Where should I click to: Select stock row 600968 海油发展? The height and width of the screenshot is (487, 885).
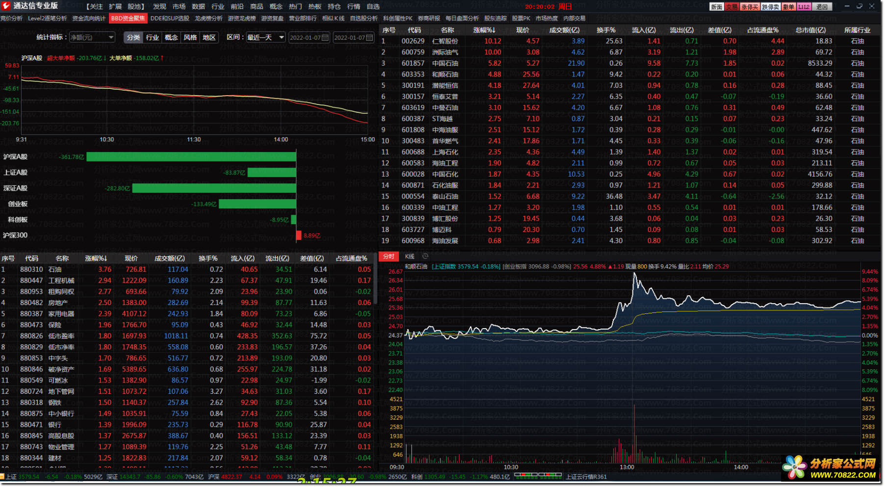click(630, 241)
